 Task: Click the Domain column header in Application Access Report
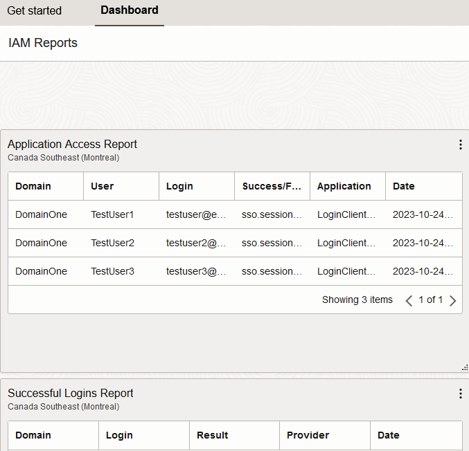pyautogui.click(x=46, y=186)
